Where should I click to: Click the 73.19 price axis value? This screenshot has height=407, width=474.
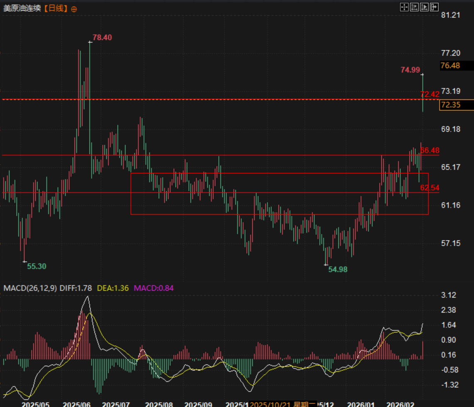coord(450,91)
